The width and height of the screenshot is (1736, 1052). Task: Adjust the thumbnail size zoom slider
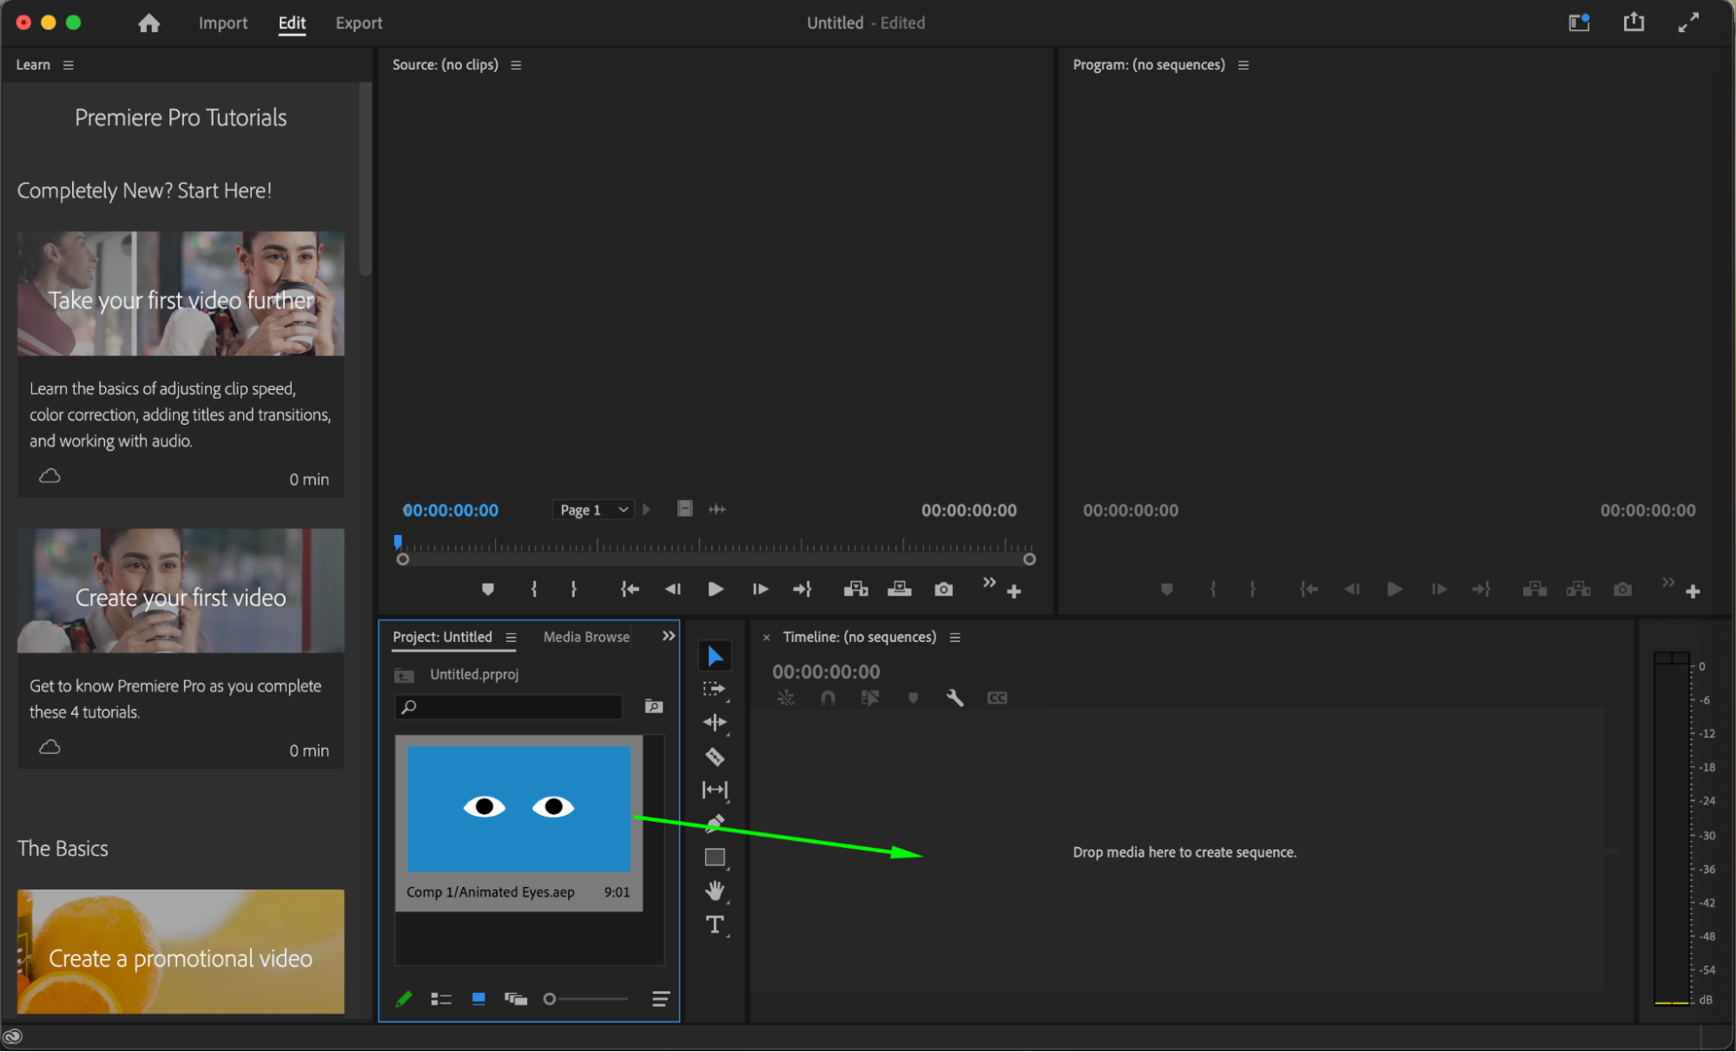point(551,999)
